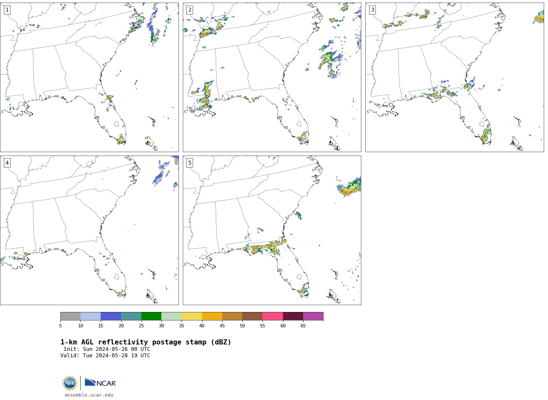Click the colorbar tick label 5
Screen dimensions: 548x400
pyautogui.click(x=60, y=326)
